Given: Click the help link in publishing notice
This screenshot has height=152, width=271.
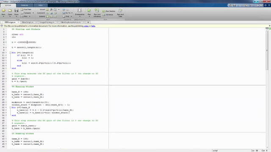Looking at the screenshot, I should tap(93, 26).
